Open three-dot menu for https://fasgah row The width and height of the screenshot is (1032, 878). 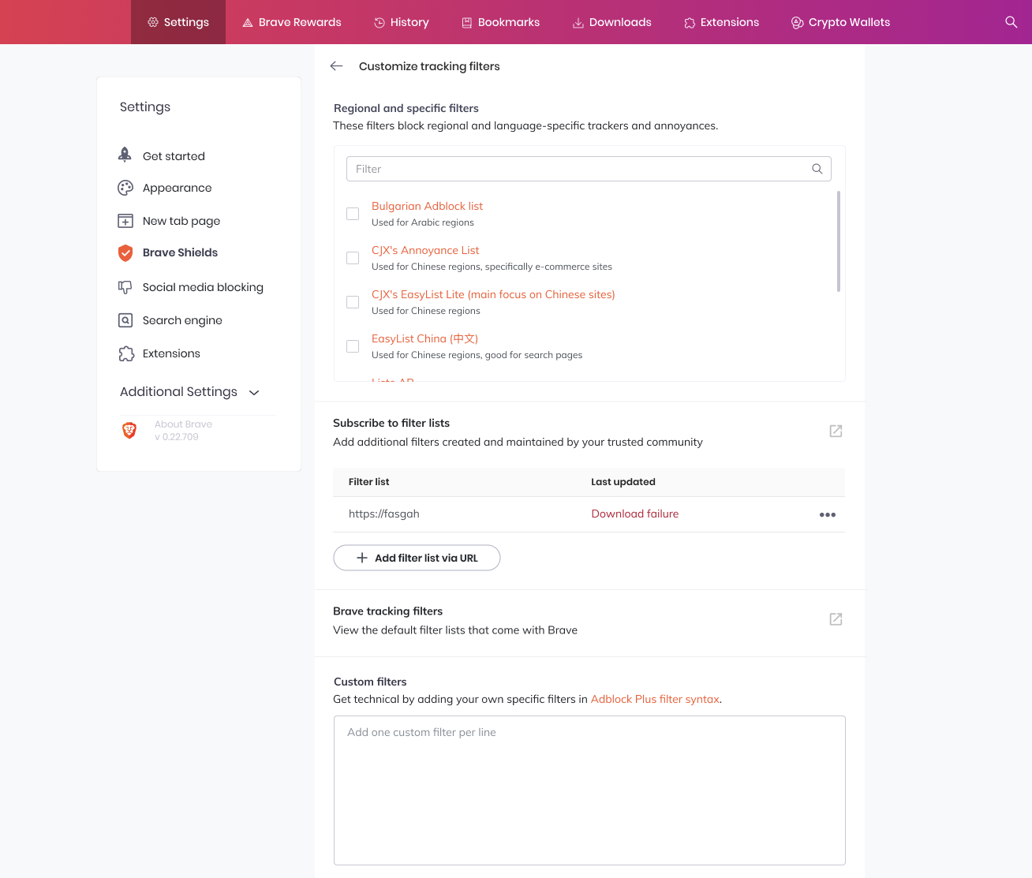coord(827,514)
